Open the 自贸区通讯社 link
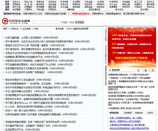Viewport: 158px width, 131px height. coord(95,9)
